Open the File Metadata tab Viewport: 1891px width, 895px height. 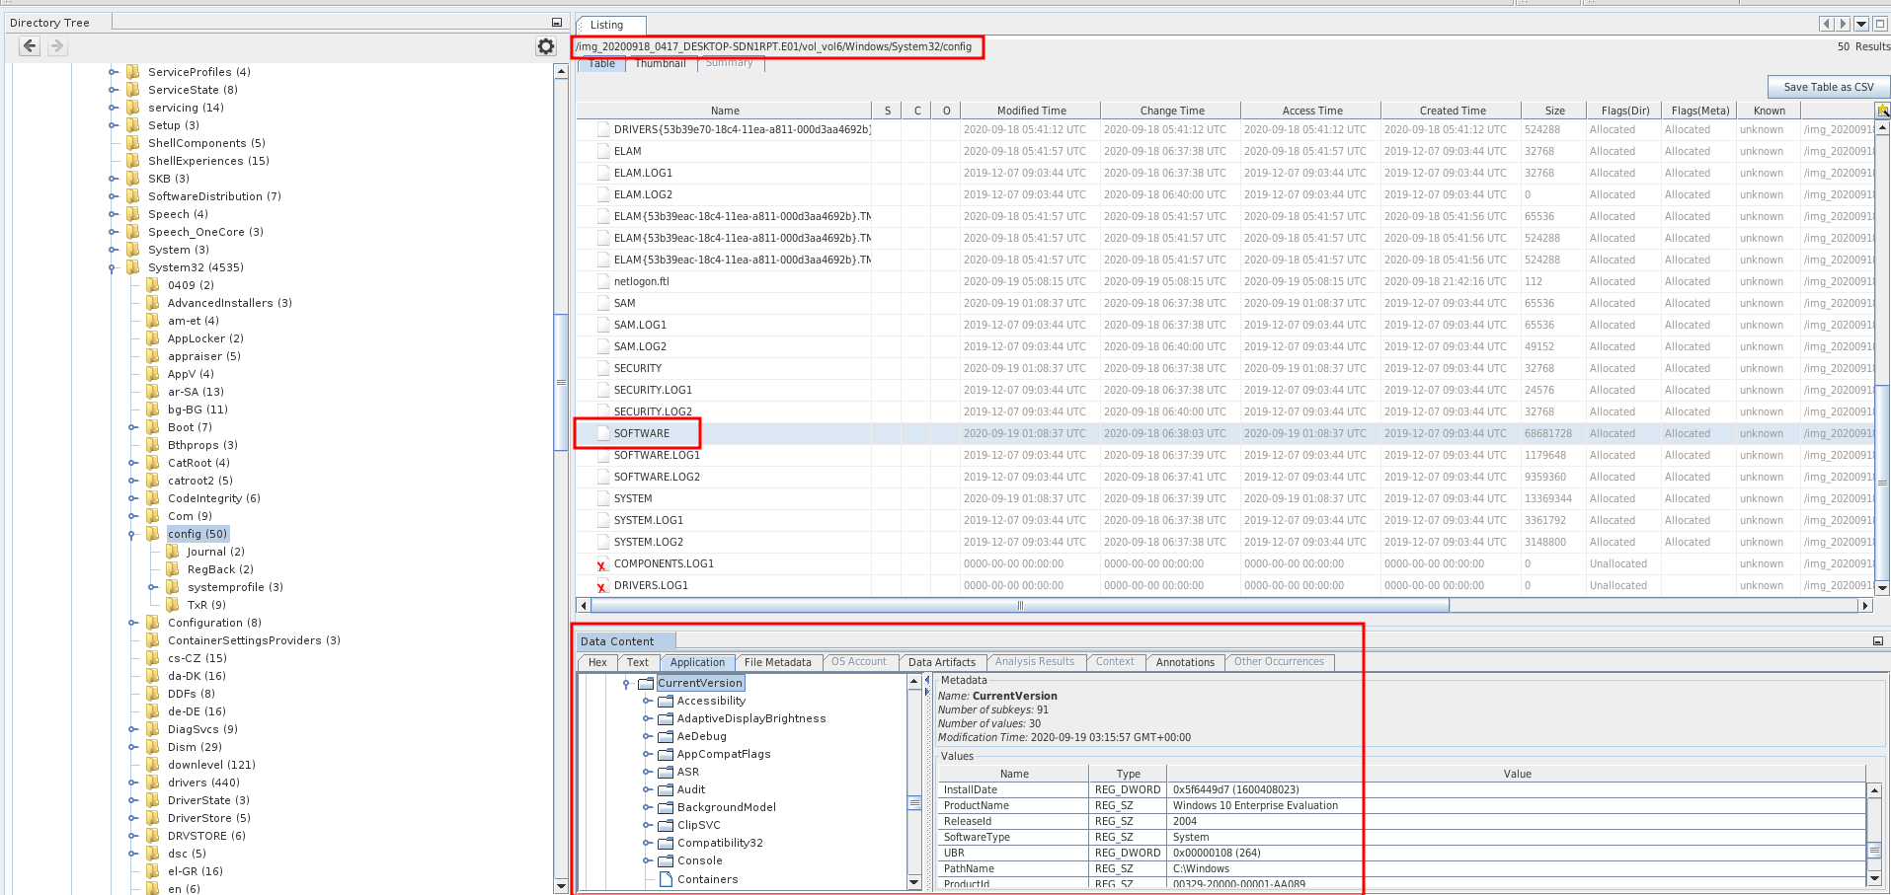pyautogui.click(x=777, y=662)
